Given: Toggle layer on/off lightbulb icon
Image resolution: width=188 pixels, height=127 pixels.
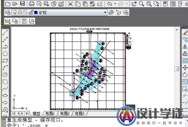Looking at the screenshot, I should pos(15,12).
